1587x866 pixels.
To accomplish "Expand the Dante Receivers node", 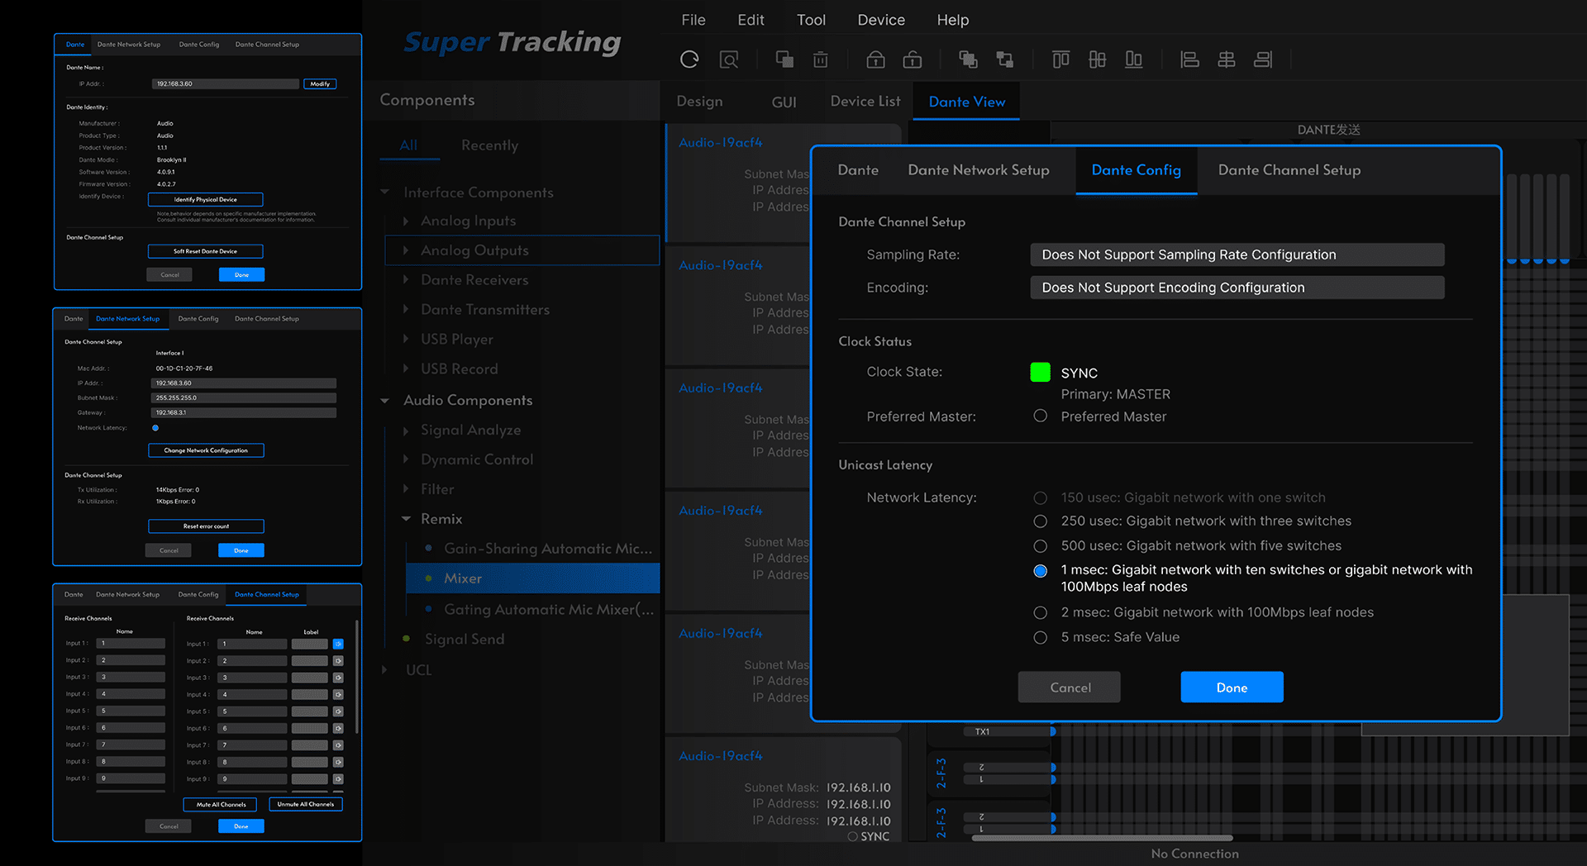I will [x=406, y=280].
